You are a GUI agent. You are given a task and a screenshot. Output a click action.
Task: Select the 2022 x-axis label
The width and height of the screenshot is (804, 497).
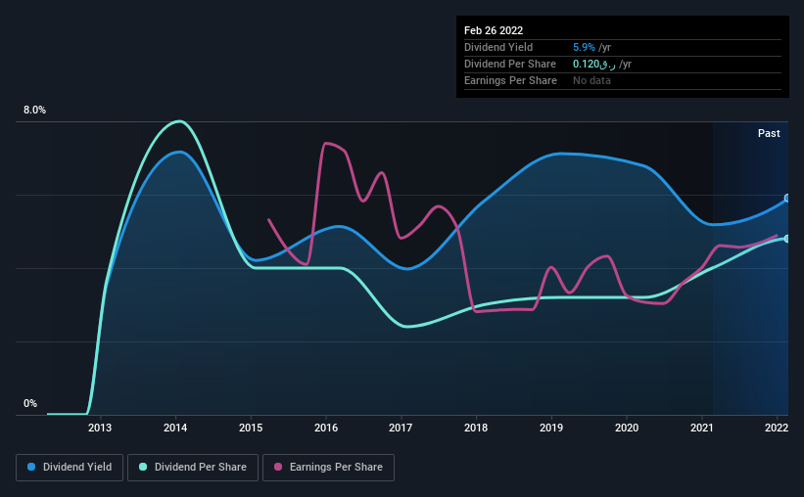point(777,428)
